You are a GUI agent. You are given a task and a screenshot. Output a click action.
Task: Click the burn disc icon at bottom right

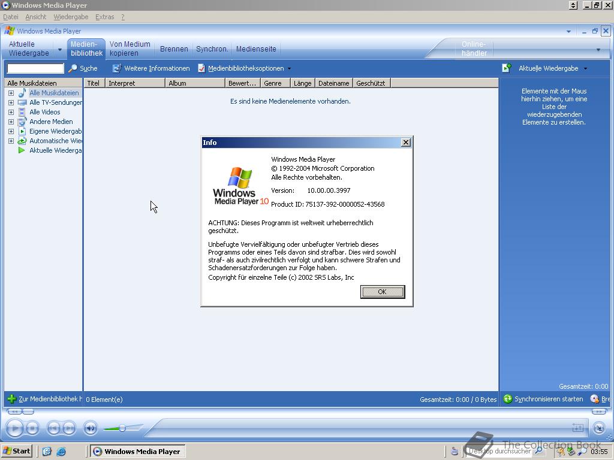pyautogui.click(x=594, y=399)
